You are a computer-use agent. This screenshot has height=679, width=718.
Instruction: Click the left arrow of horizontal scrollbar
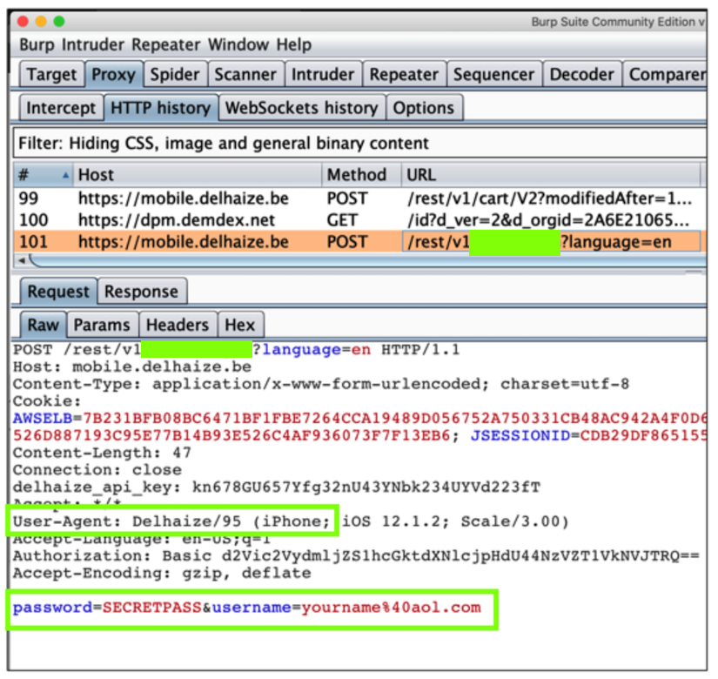pos(21,260)
